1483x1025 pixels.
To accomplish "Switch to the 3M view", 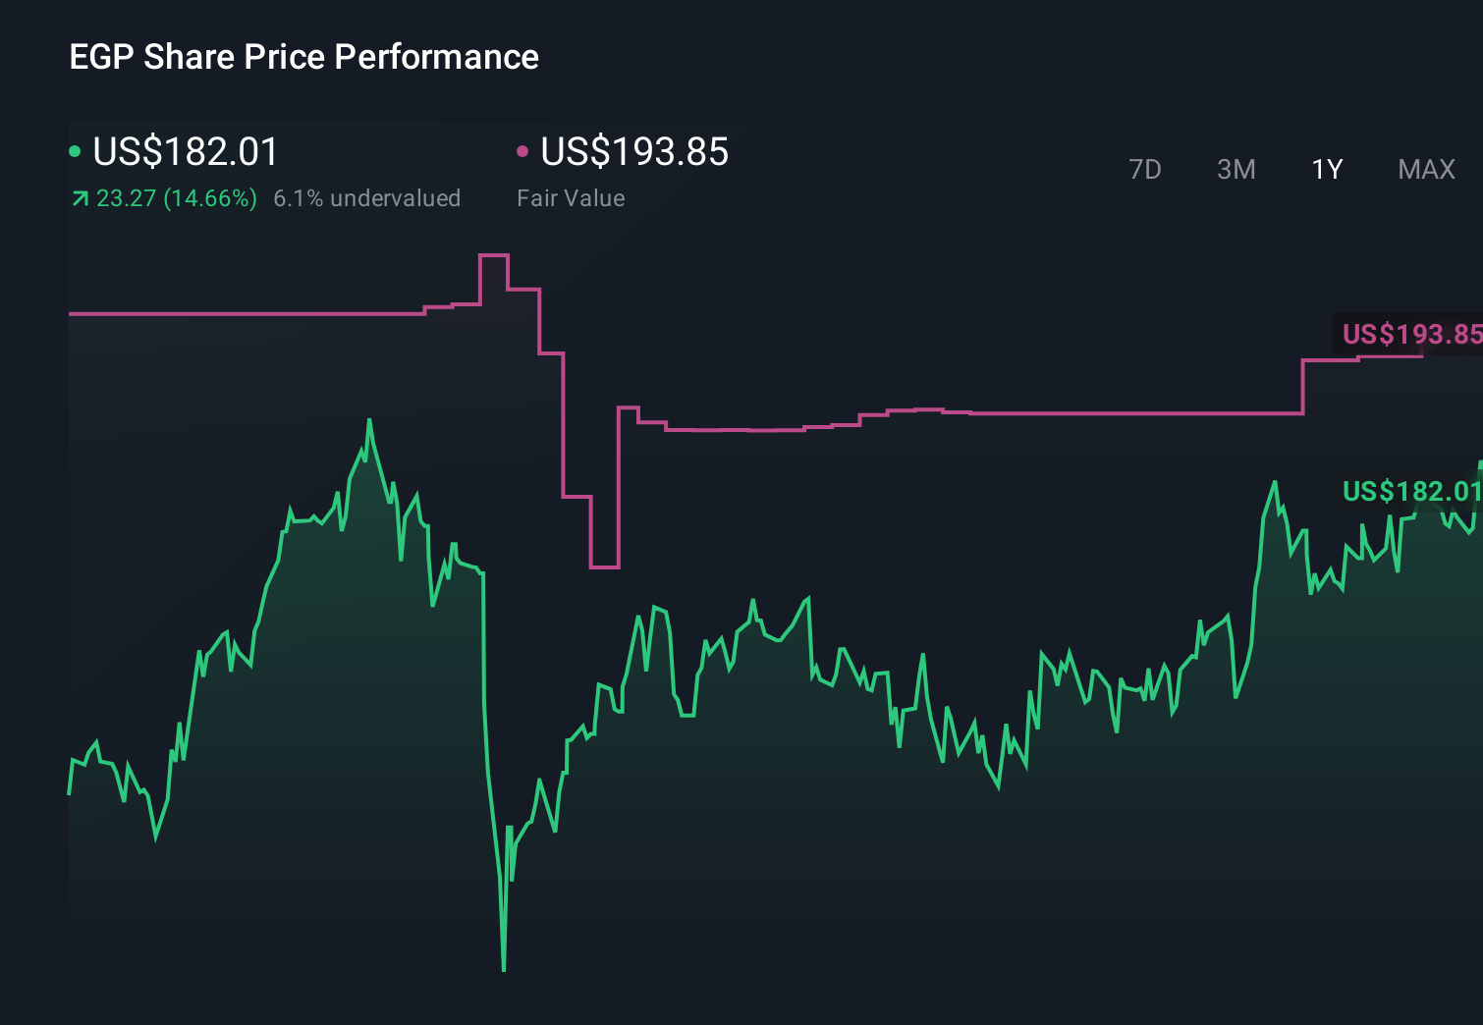I will click(x=1236, y=169).
